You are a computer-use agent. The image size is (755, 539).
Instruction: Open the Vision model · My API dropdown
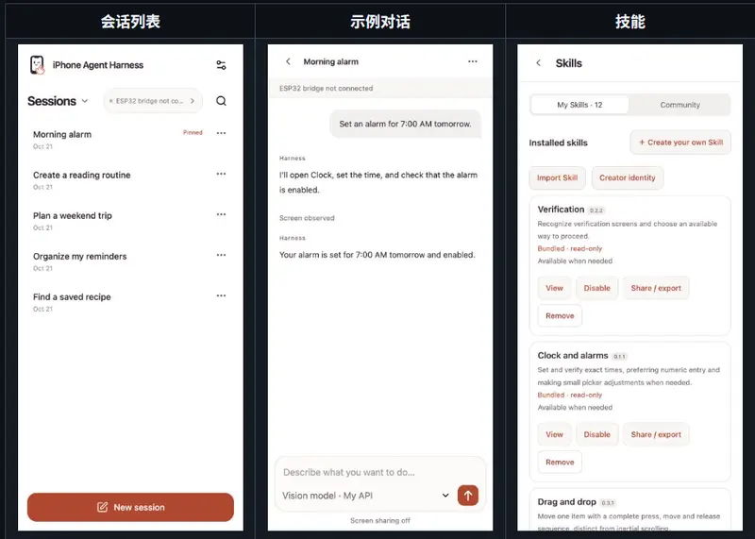(x=366, y=496)
